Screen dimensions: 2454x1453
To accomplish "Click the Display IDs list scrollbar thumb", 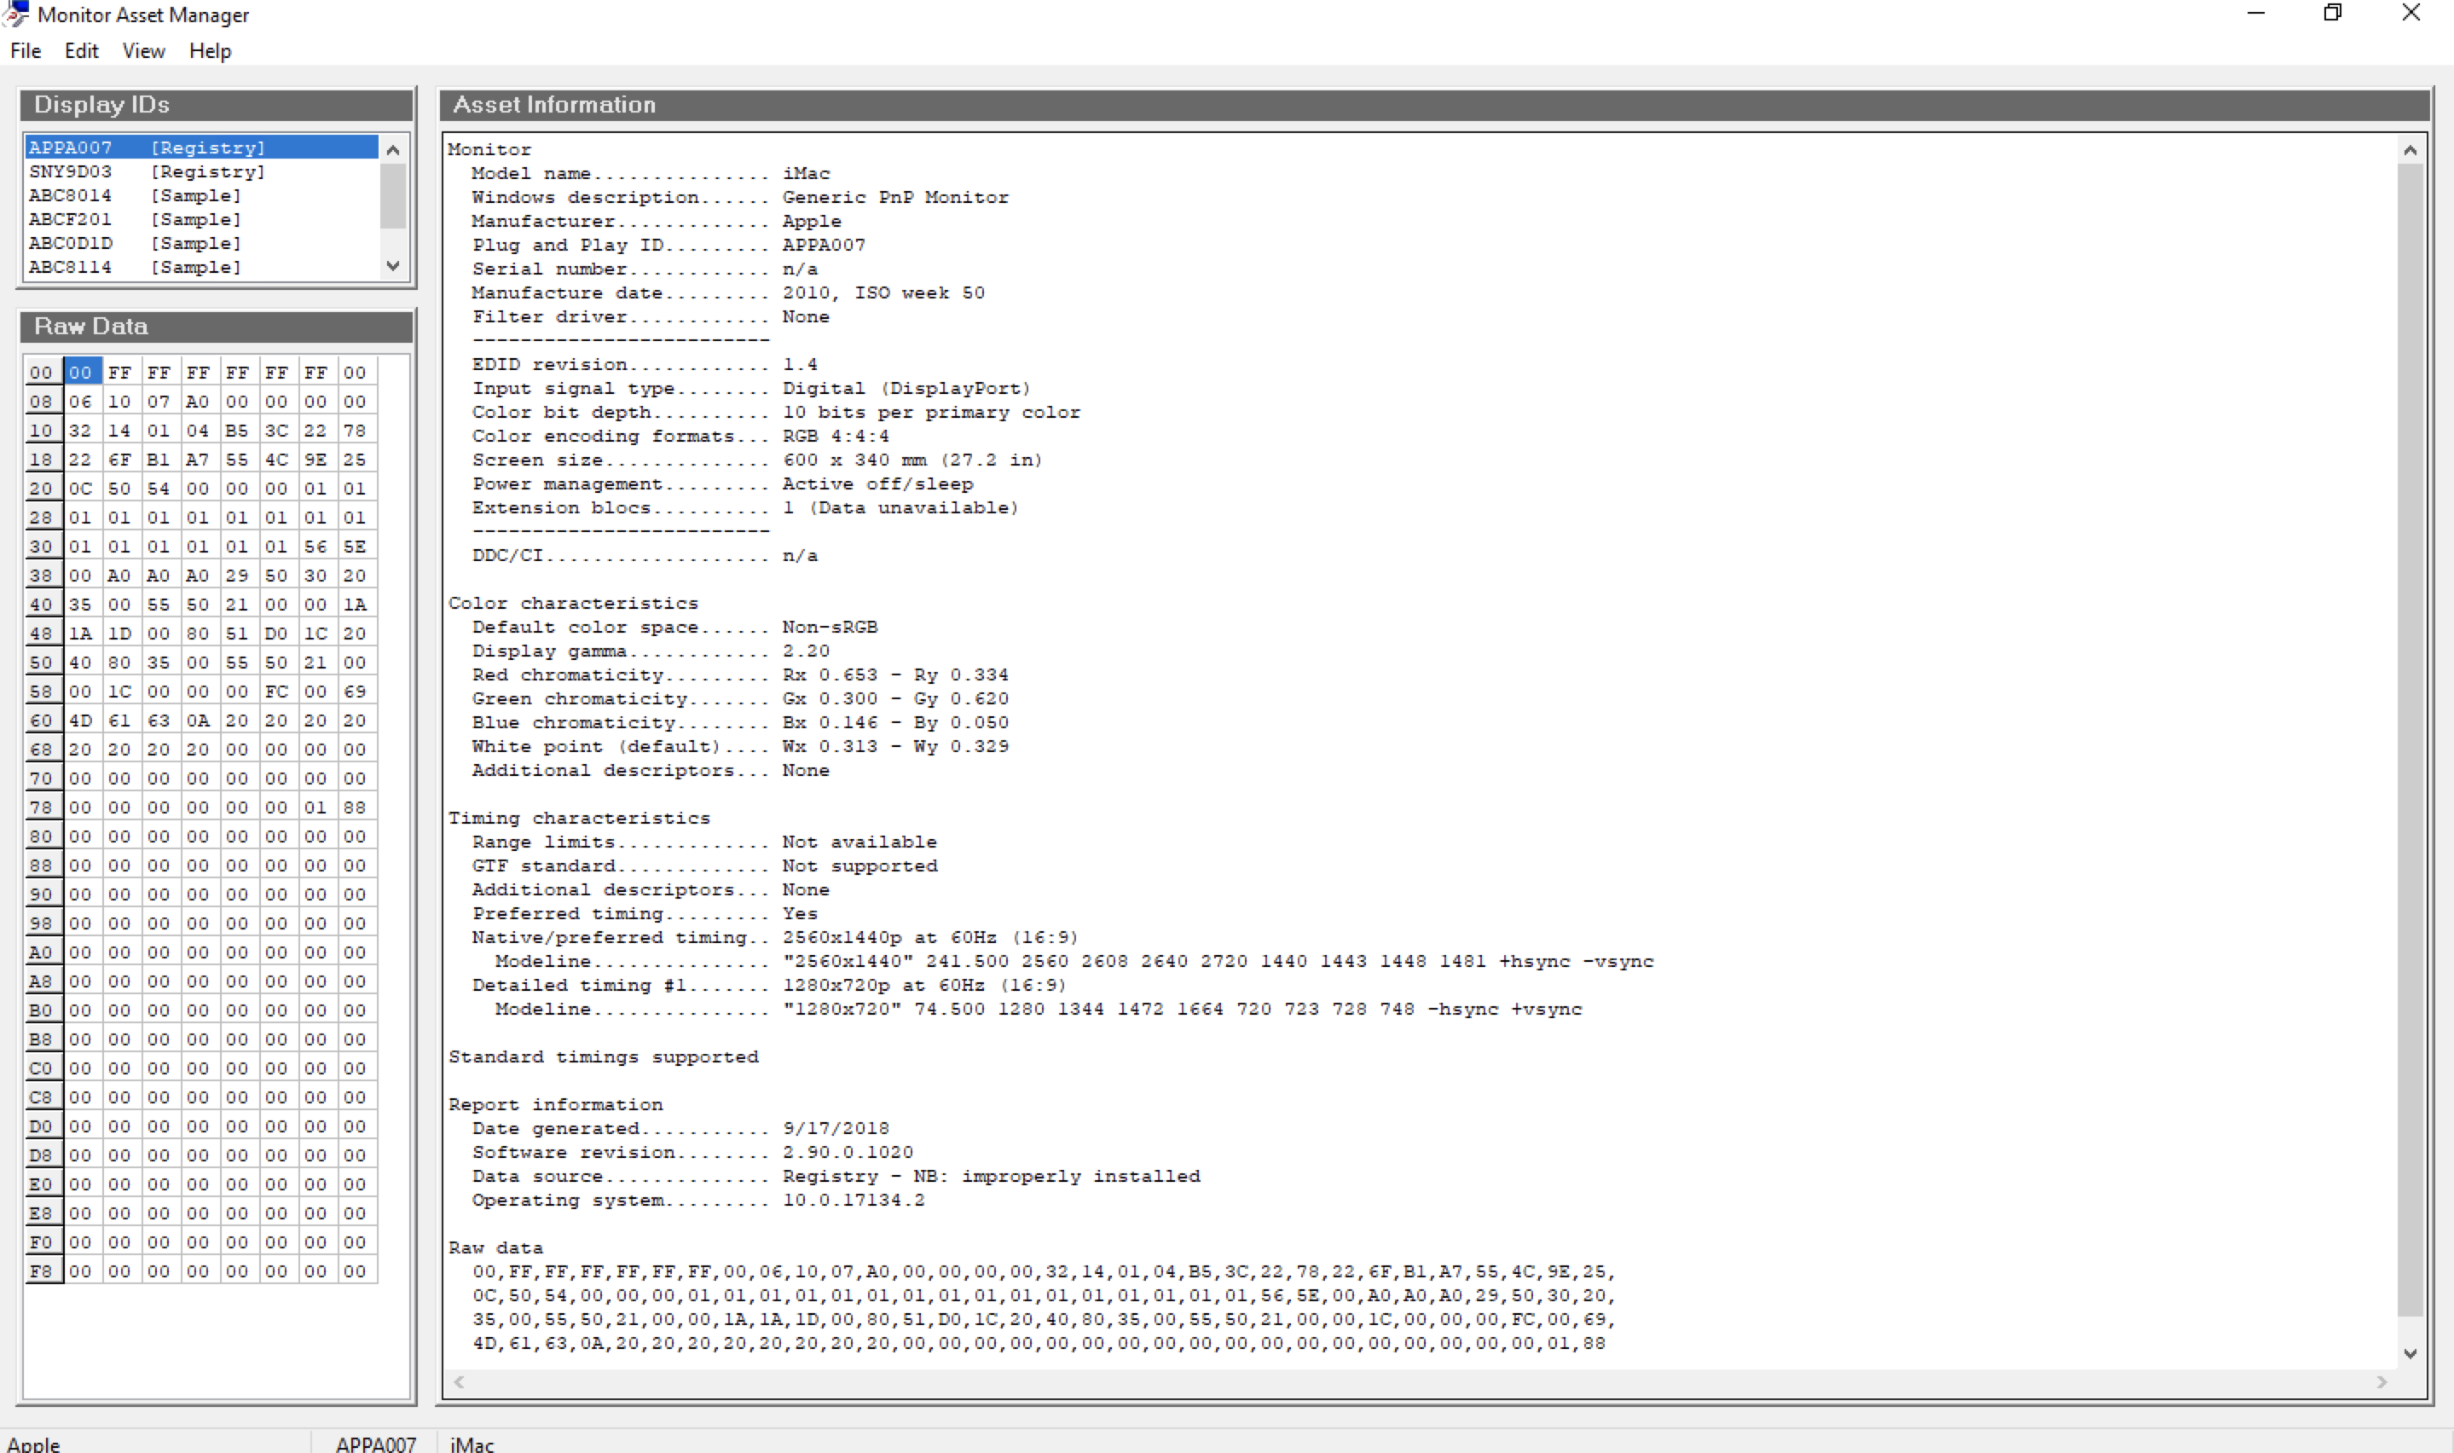I will tap(393, 196).
